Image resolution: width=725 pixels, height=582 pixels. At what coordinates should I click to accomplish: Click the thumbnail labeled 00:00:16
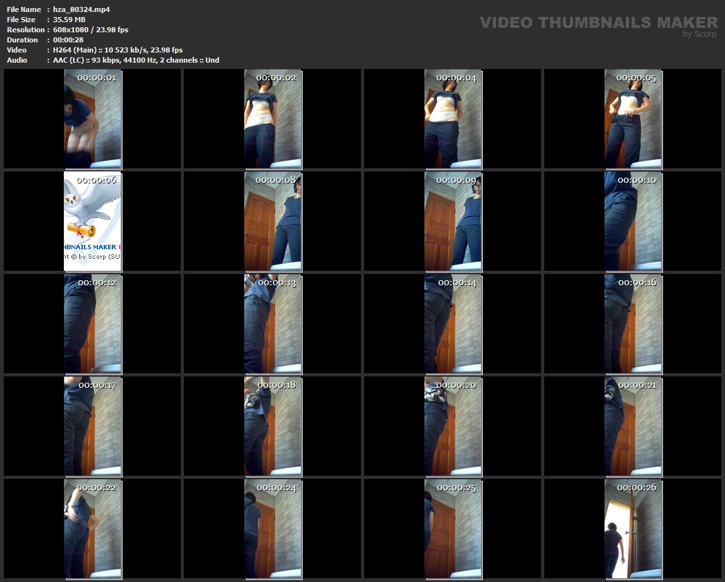click(633, 324)
